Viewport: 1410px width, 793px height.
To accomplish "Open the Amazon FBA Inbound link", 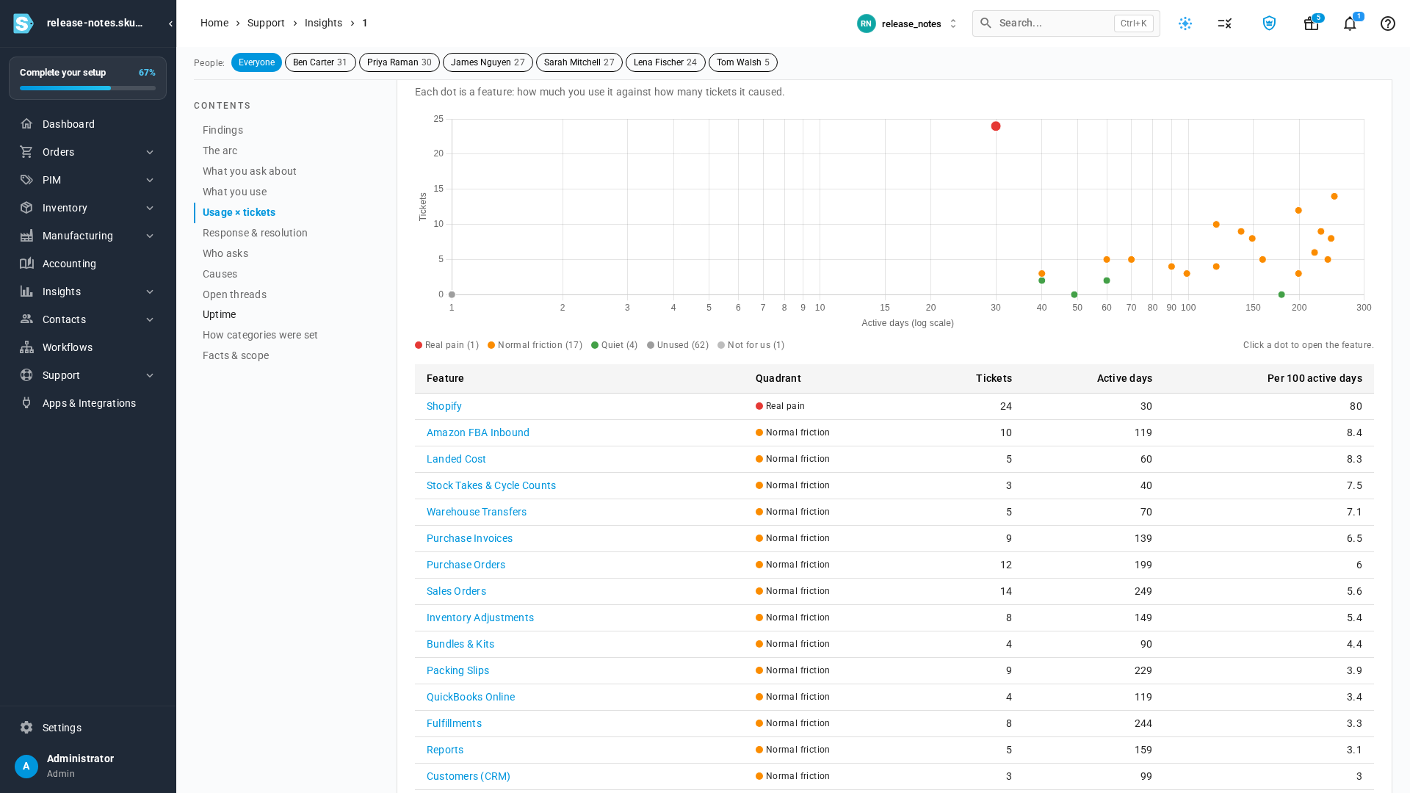I will (477, 432).
